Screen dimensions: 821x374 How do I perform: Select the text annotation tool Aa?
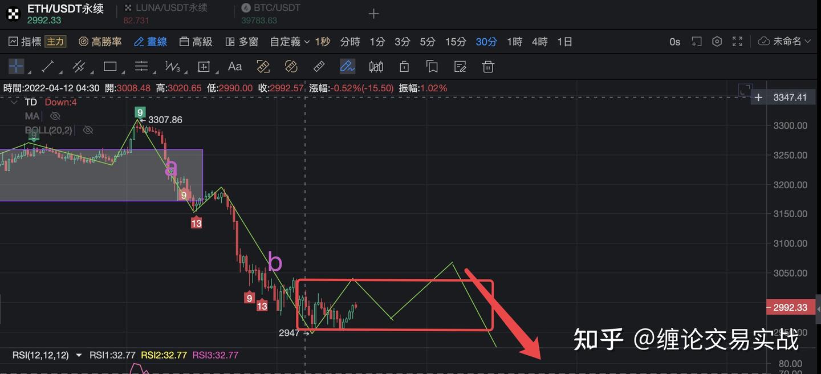(x=235, y=67)
